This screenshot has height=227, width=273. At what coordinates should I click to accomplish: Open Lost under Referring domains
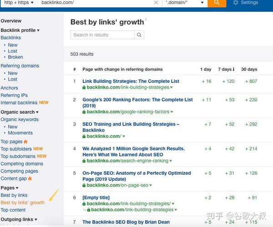tap(13, 79)
